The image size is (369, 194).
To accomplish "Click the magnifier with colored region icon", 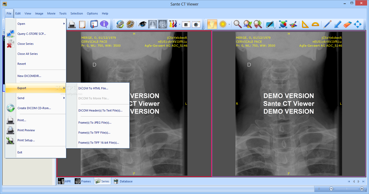I will (248, 24).
